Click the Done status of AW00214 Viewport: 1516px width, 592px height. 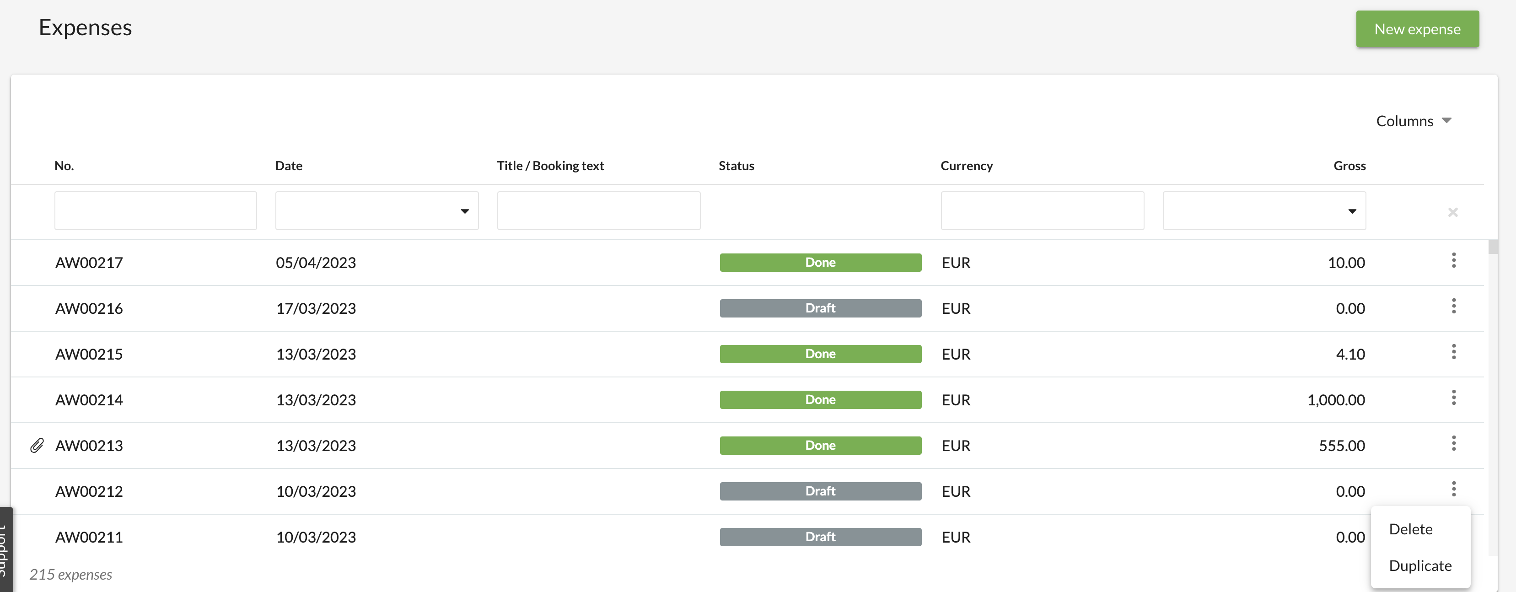pyautogui.click(x=820, y=399)
